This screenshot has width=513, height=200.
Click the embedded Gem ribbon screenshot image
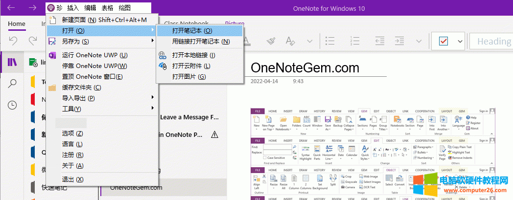(x=373, y=154)
